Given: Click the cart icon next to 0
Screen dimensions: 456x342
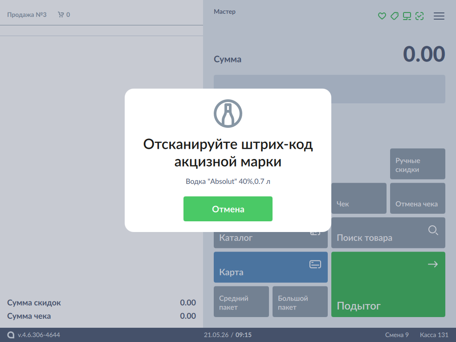Looking at the screenshot, I should coord(61,15).
